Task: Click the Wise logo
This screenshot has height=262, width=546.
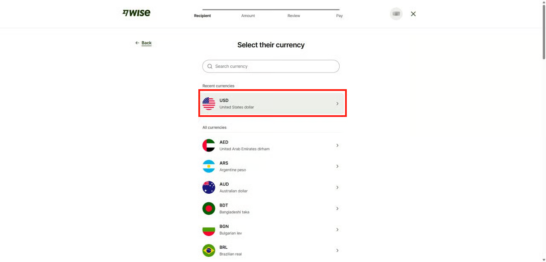Action: point(136,13)
